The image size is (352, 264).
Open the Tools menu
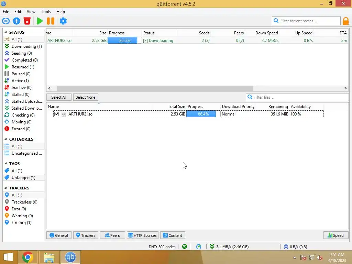click(46, 12)
